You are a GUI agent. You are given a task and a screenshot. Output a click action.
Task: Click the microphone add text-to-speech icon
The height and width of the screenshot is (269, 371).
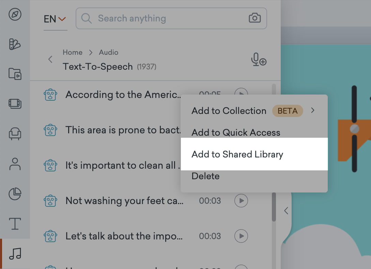pyautogui.click(x=259, y=59)
